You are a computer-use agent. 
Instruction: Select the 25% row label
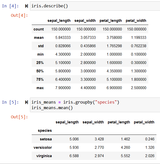[x=40, y=63]
